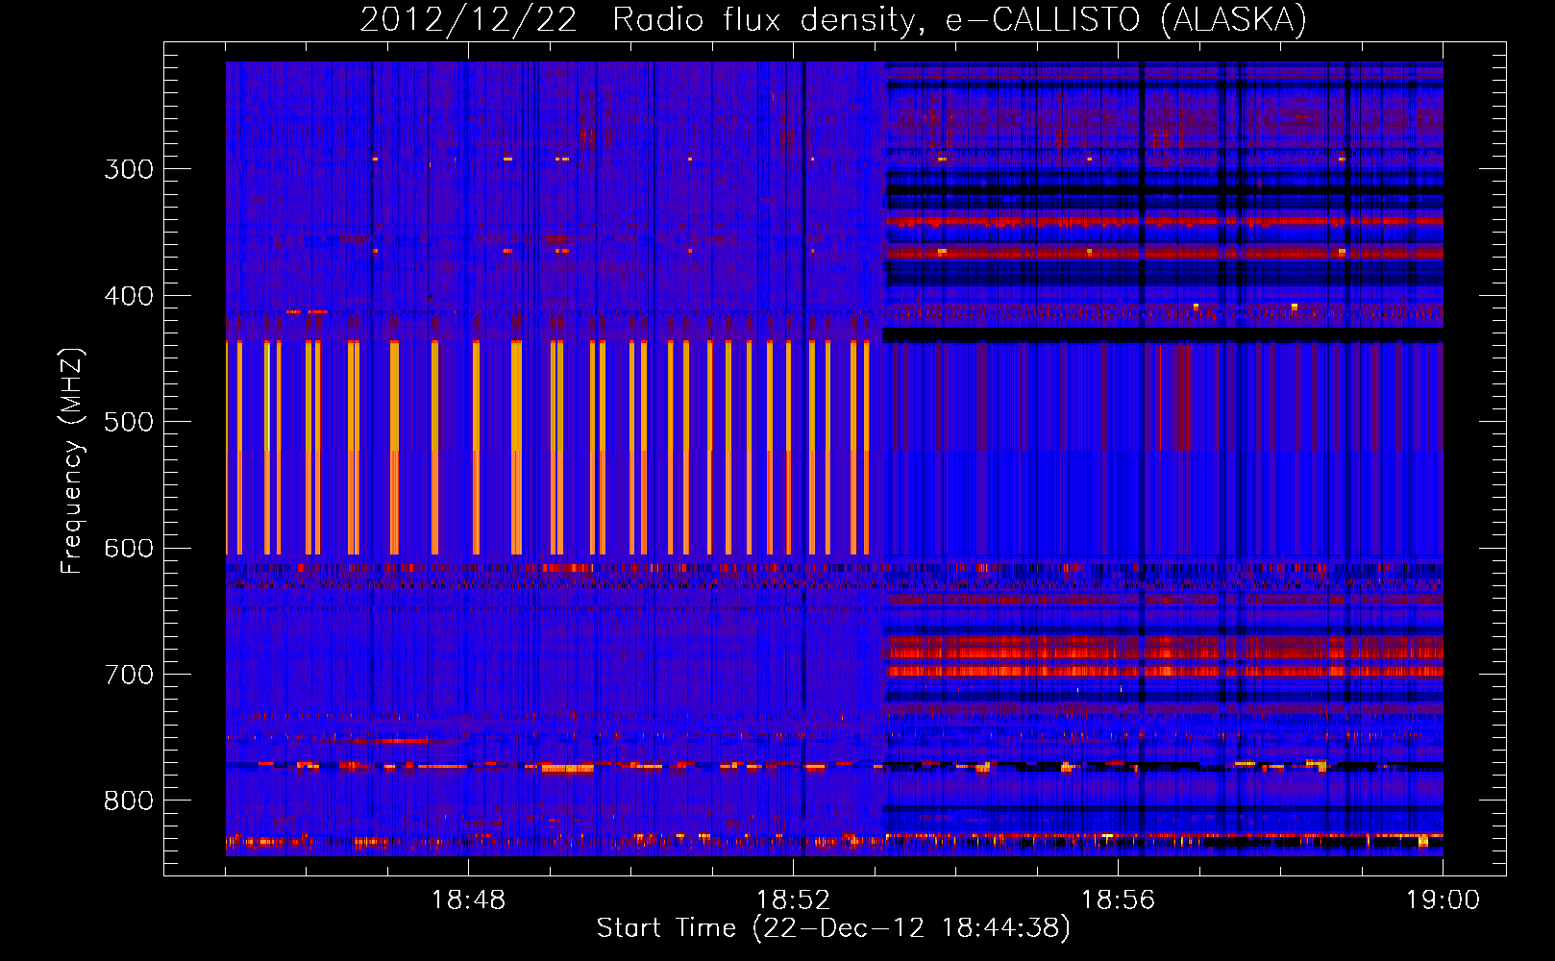Viewport: 1555px width, 961px height.
Task: Click the 400 frequency tick label
Action: (129, 296)
